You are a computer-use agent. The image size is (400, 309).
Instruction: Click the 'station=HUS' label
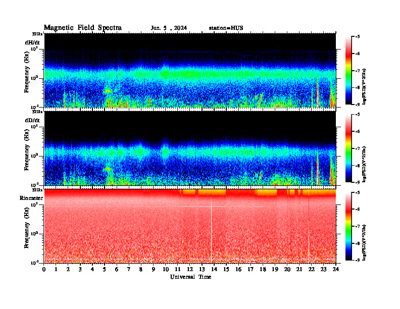coord(226,28)
